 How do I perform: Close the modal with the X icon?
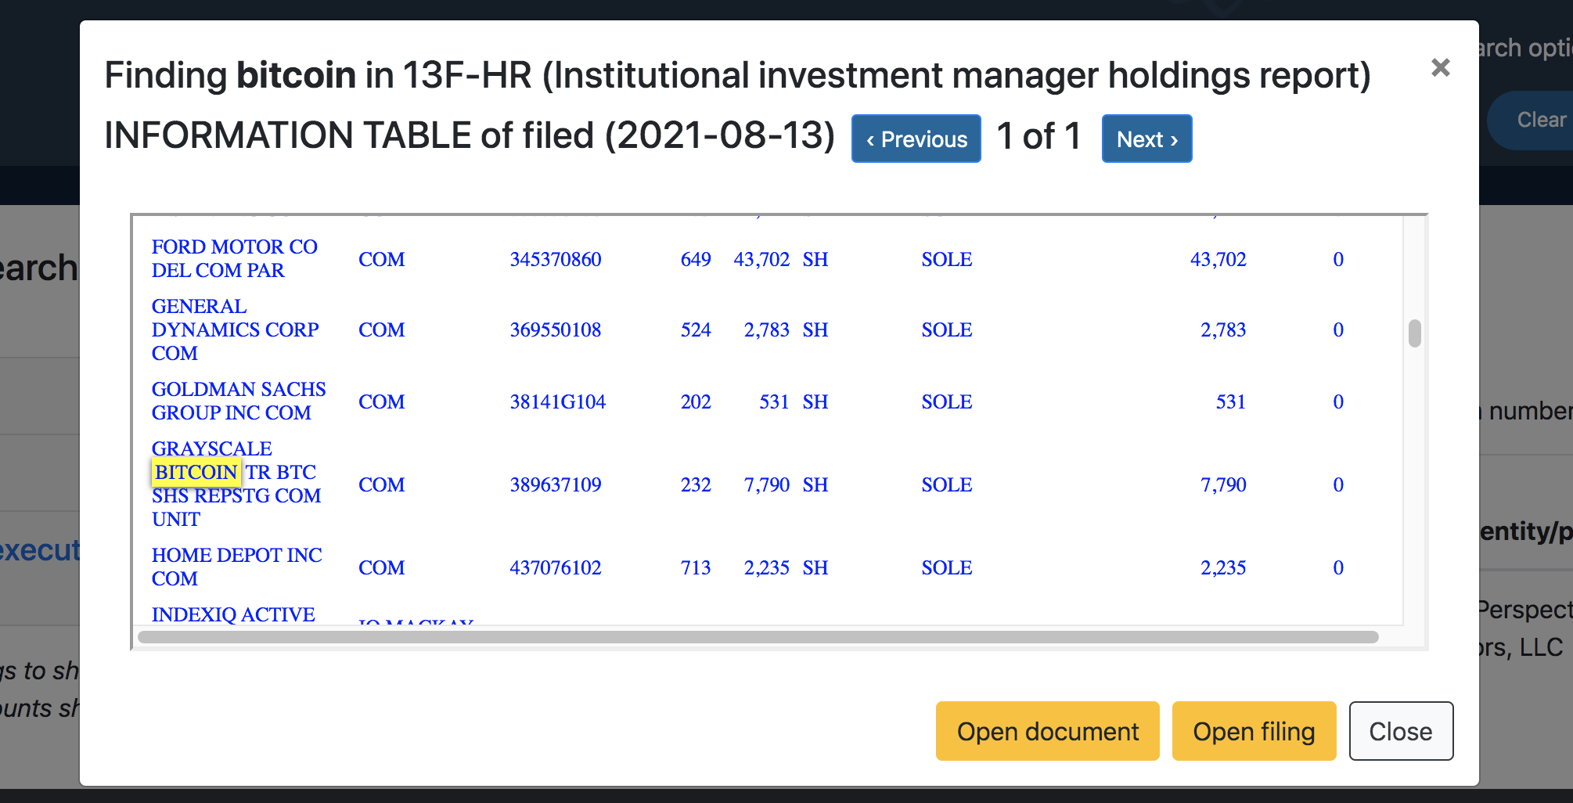click(x=1440, y=67)
